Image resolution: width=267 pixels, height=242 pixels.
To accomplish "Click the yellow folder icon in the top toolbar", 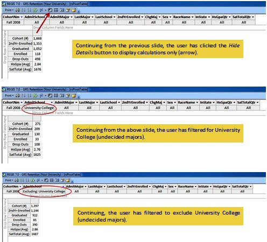I will [x=74, y=10].
